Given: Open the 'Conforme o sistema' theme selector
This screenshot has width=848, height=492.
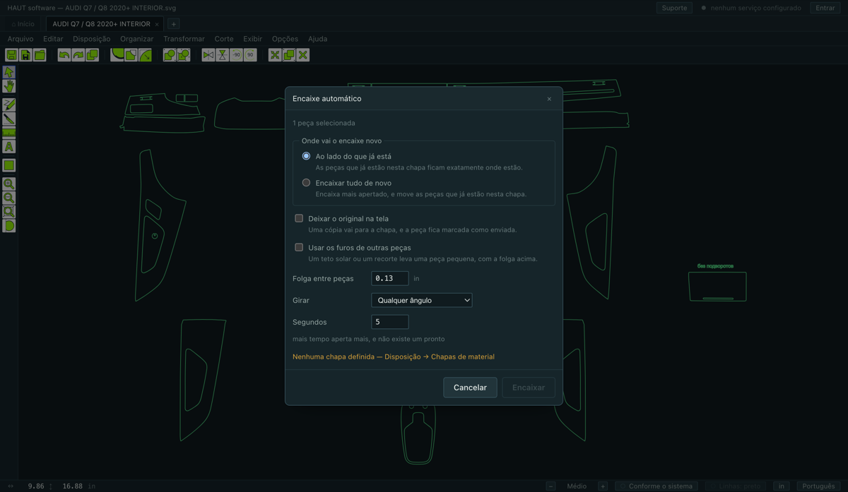Looking at the screenshot, I should pyautogui.click(x=656, y=486).
